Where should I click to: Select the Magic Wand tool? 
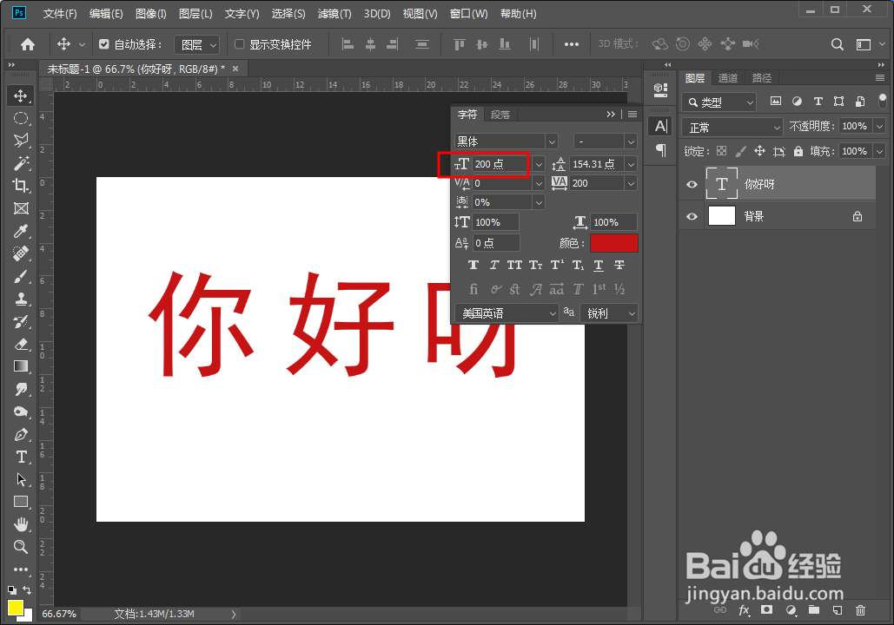coord(21,163)
